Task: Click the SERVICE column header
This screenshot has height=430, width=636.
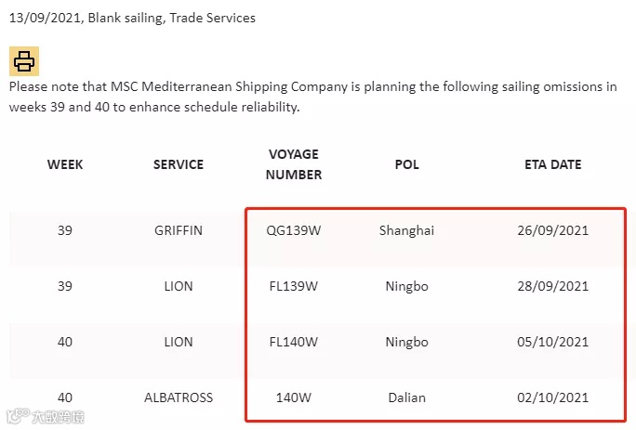Action: (x=179, y=164)
